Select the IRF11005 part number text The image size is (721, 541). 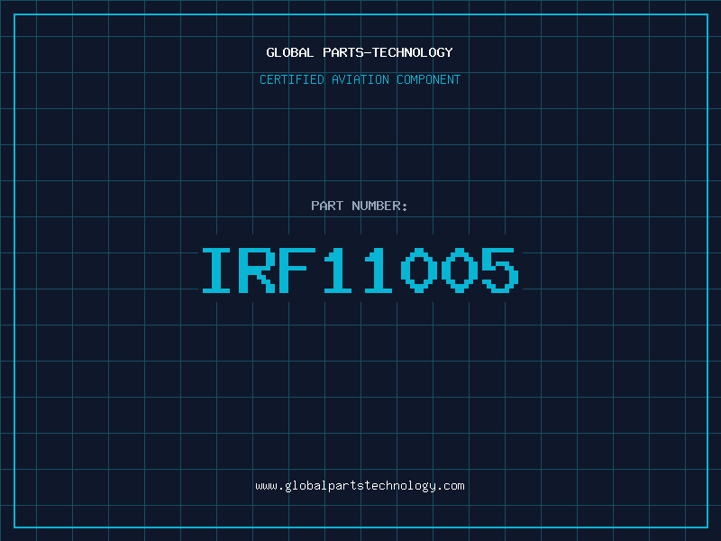coord(360,270)
